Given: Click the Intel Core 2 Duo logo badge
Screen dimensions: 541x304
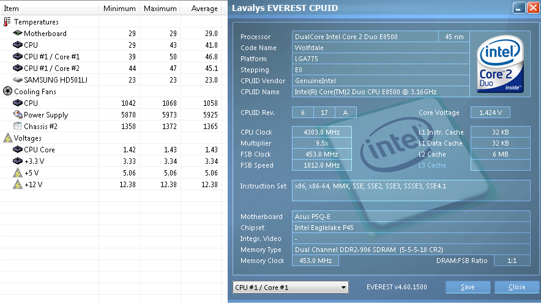Looking at the screenshot, I should coord(500,64).
